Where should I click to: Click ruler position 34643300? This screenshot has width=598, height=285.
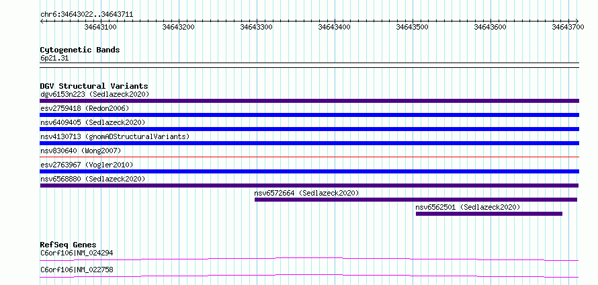pos(256,27)
